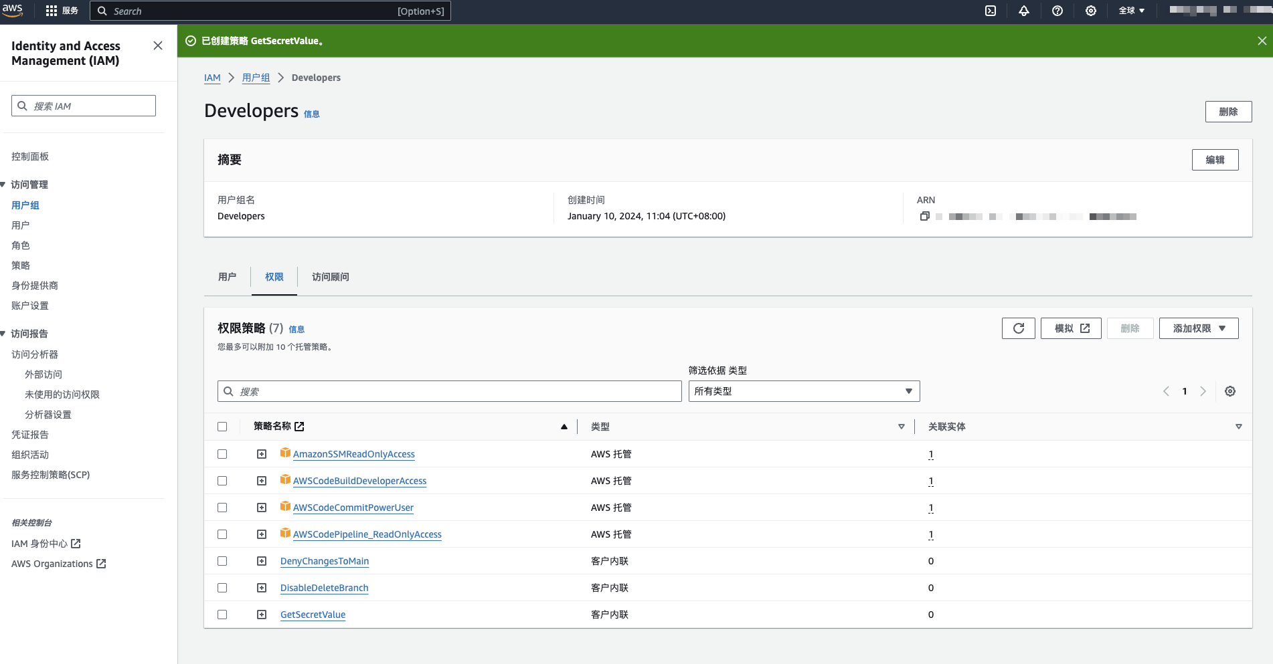Check the AmazonSSMReadOnlyAccess row checkbox
Image resolution: width=1273 pixels, height=664 pixels.
[x=222, y=454]
